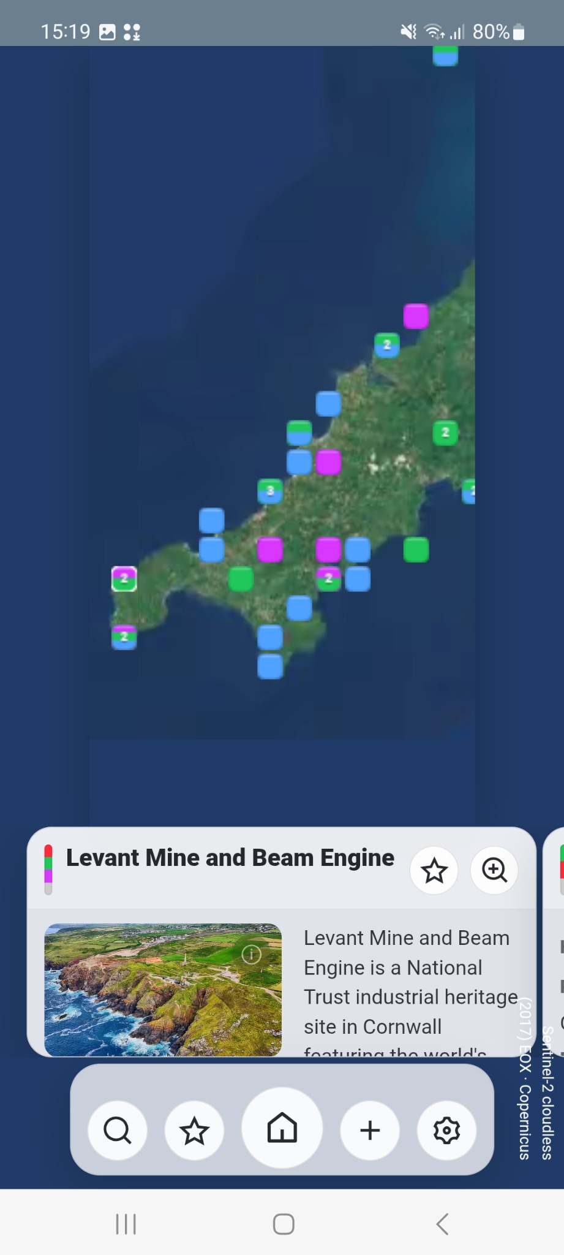Open settings gear in bottom toolbar
Viewport: 564px width, 1255px height.
(446, 1130)
